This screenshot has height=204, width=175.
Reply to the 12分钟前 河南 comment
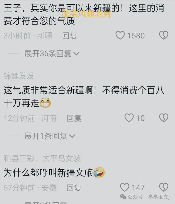74,118
